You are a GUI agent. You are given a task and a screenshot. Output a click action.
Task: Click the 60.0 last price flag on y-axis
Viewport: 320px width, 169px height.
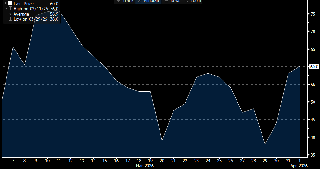(x=314, y=66)
